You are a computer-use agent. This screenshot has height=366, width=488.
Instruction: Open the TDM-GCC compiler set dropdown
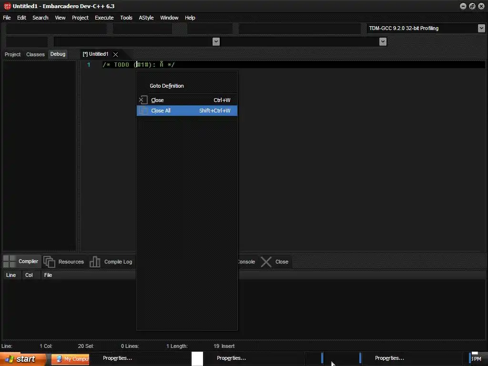(481, 28)
